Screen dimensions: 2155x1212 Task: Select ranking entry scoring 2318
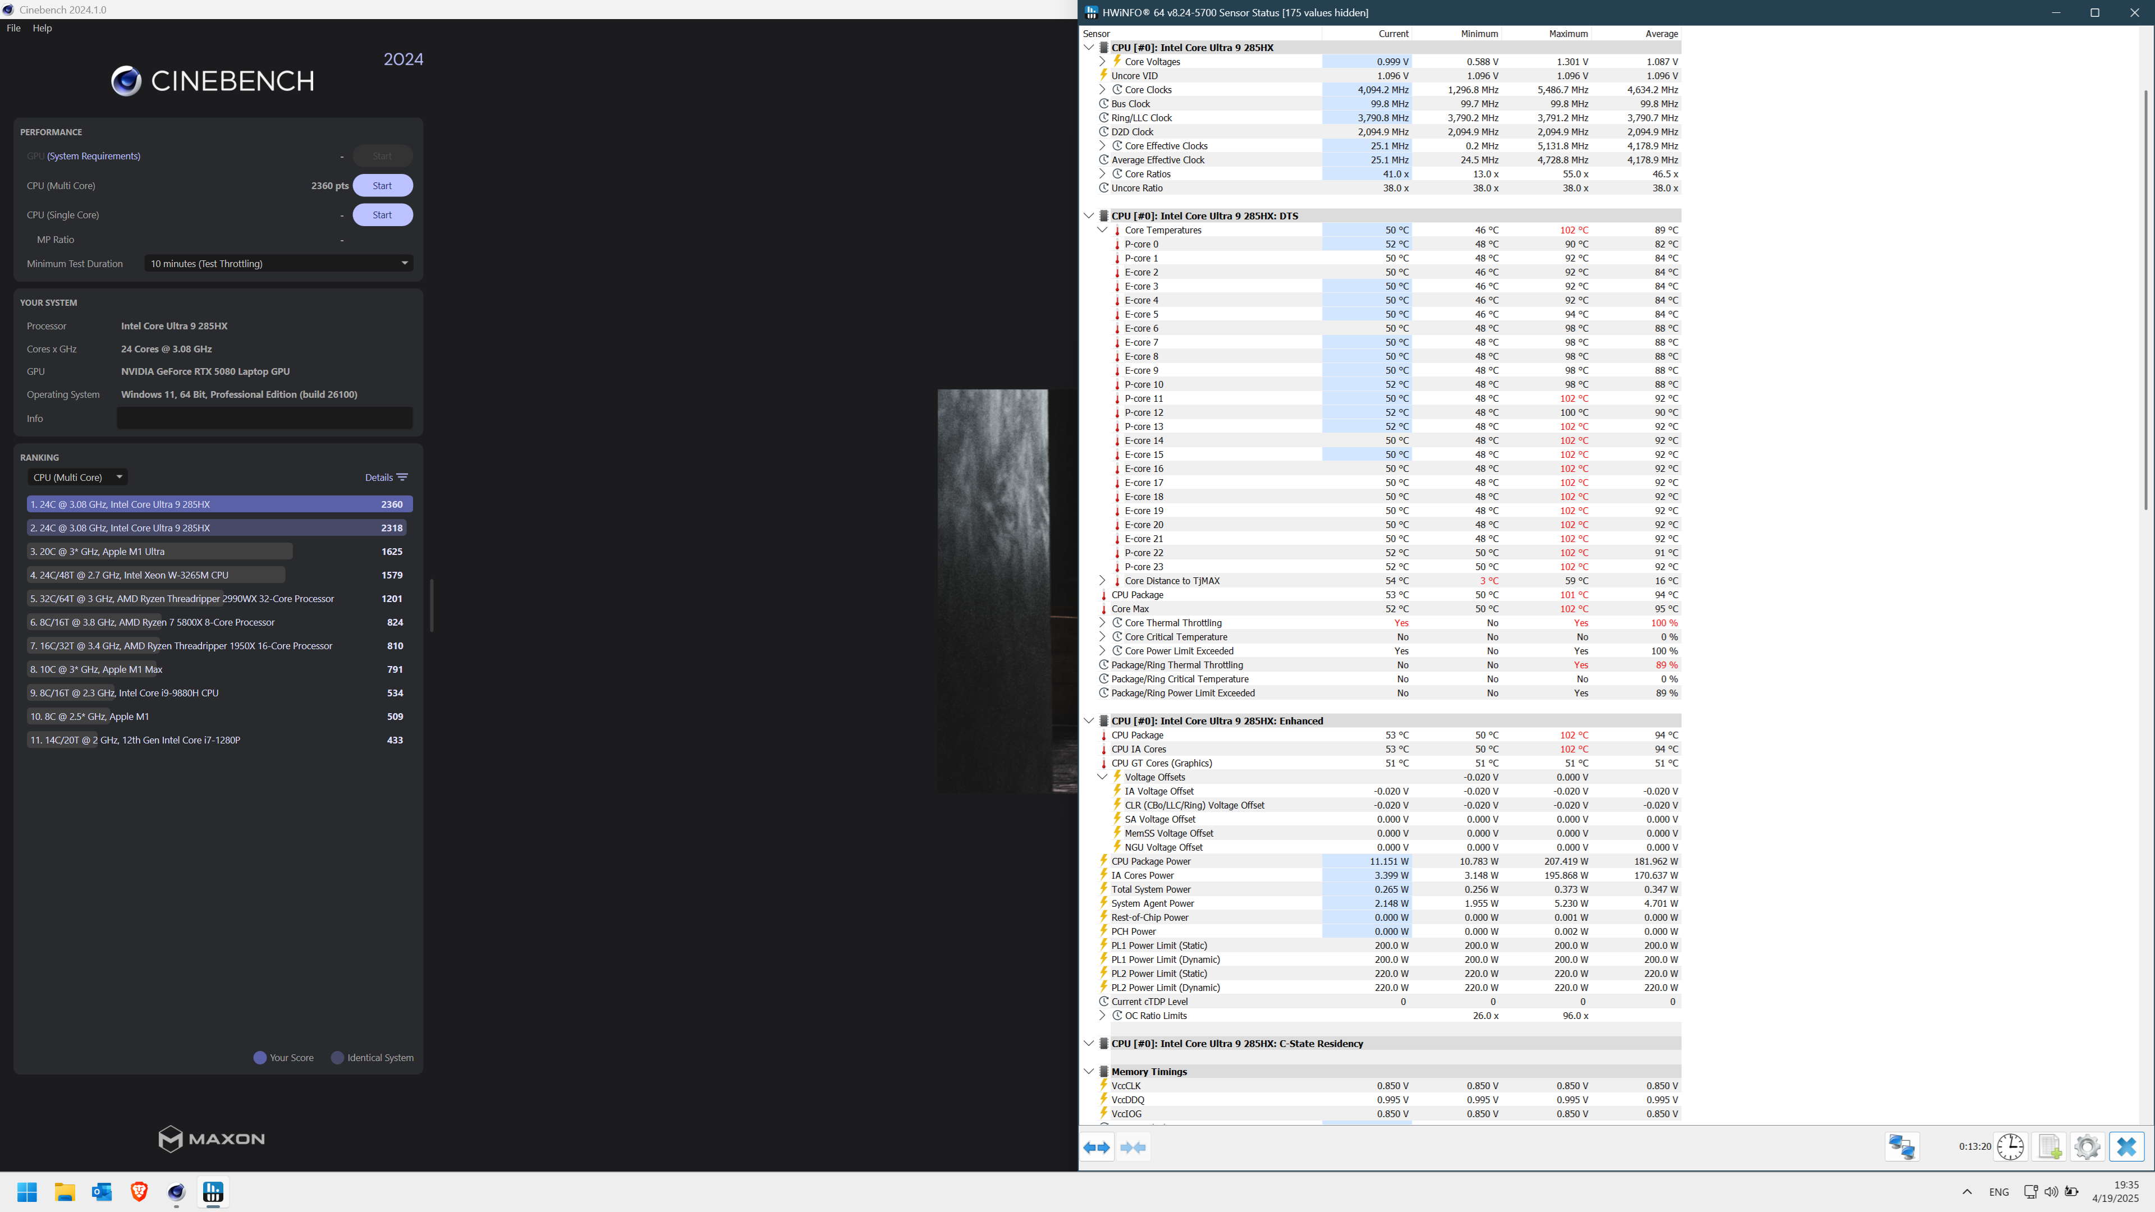pos(219,528)
